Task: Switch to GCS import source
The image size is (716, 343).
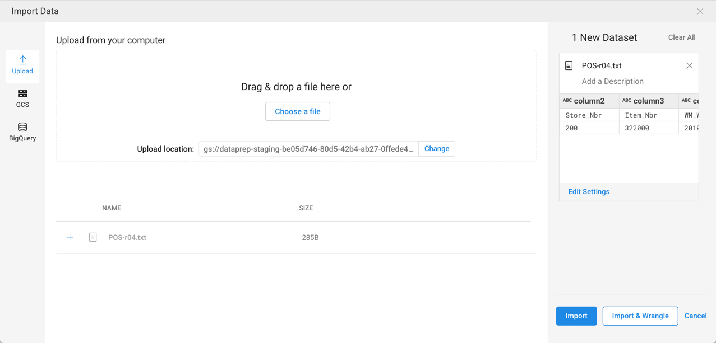Action: pyautogui.click(x=22, y=98)
